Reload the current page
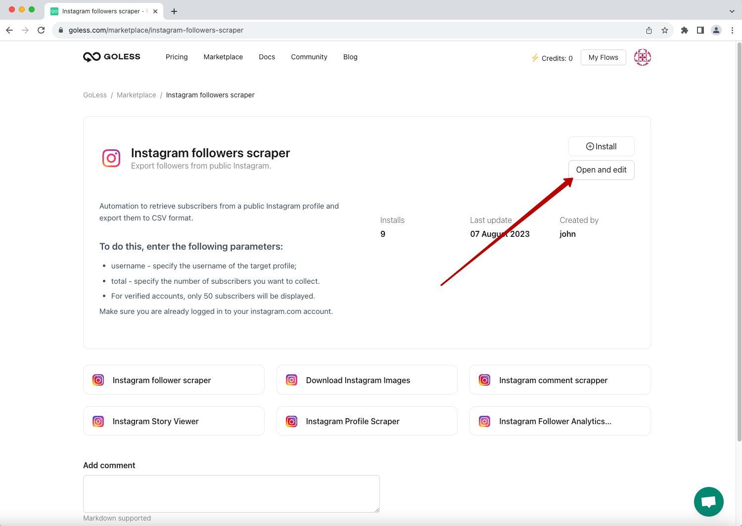The image size is (742, 526). coord(41,30)
